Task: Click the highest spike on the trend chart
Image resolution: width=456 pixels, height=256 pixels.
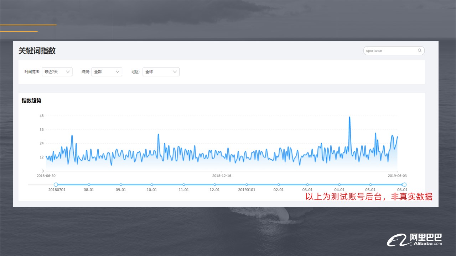Action: pos(349,117)
